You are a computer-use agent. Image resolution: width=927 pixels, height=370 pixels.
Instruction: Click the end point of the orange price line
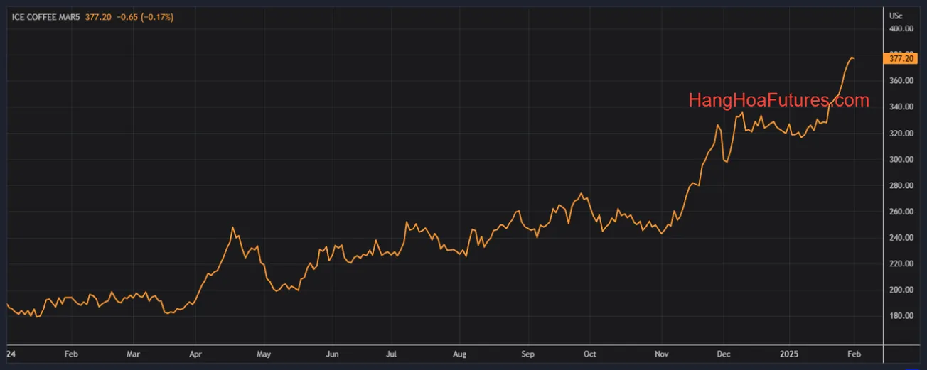pyautogui.click(x=854, y=58)
